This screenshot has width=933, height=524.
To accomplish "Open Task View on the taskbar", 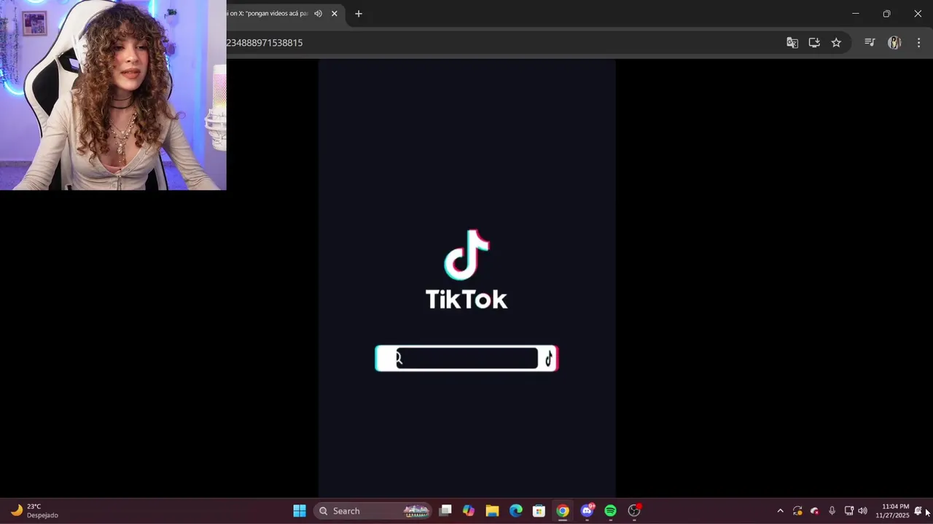I will tap(445, 511).
